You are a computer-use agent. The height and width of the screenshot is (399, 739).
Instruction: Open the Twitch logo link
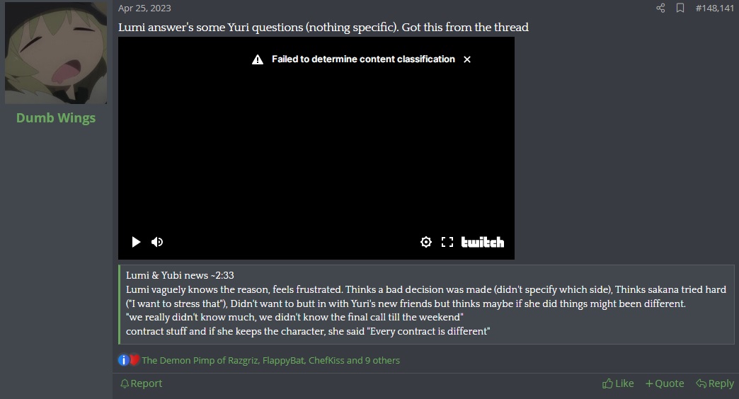(483, 242)
